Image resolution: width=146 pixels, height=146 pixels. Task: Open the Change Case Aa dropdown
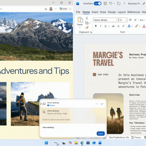(142, 20)
